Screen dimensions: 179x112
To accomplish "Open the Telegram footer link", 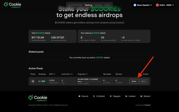I will pyautogui.click(x=115, y=96).
